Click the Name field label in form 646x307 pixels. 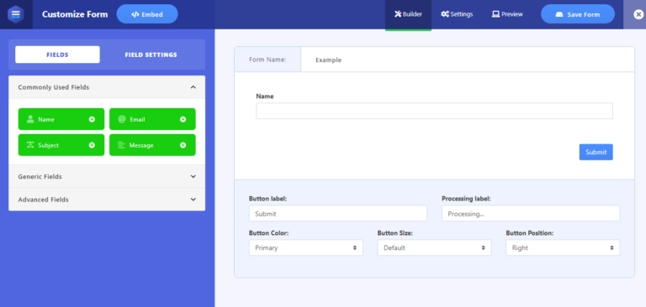pyautogui.click(x=264, y=96)
